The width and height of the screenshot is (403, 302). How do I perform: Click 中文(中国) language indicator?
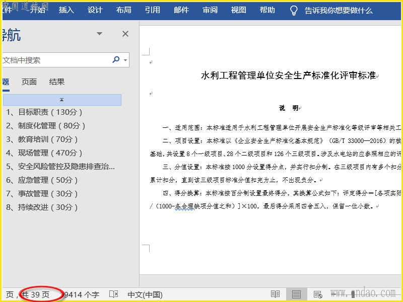pyautogui.click(x=145, y=294)
